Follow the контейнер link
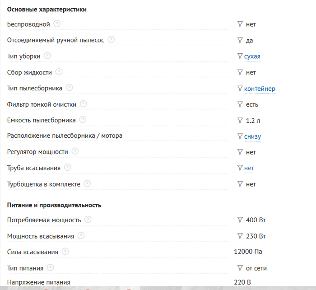Viewport: 316px width, 290px height. click(x=260, y=89)
